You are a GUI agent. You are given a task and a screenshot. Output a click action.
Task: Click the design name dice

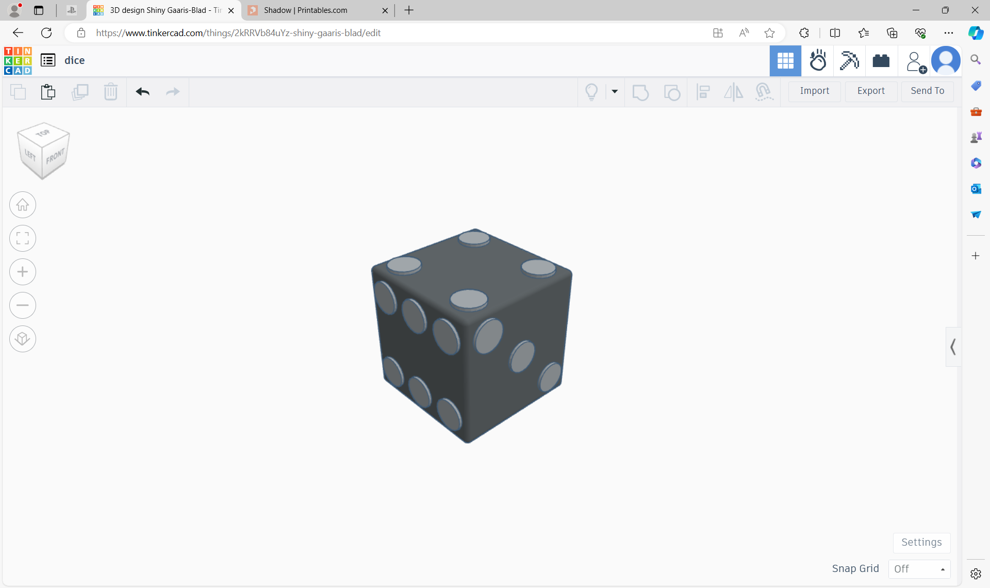[x=74, y=60]
